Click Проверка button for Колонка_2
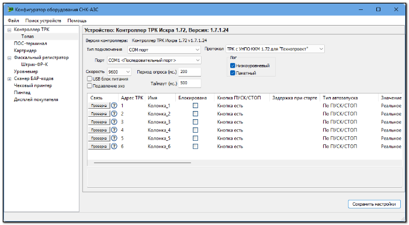The height and width of the screenshot is (225, 409). tap(99, 113)
